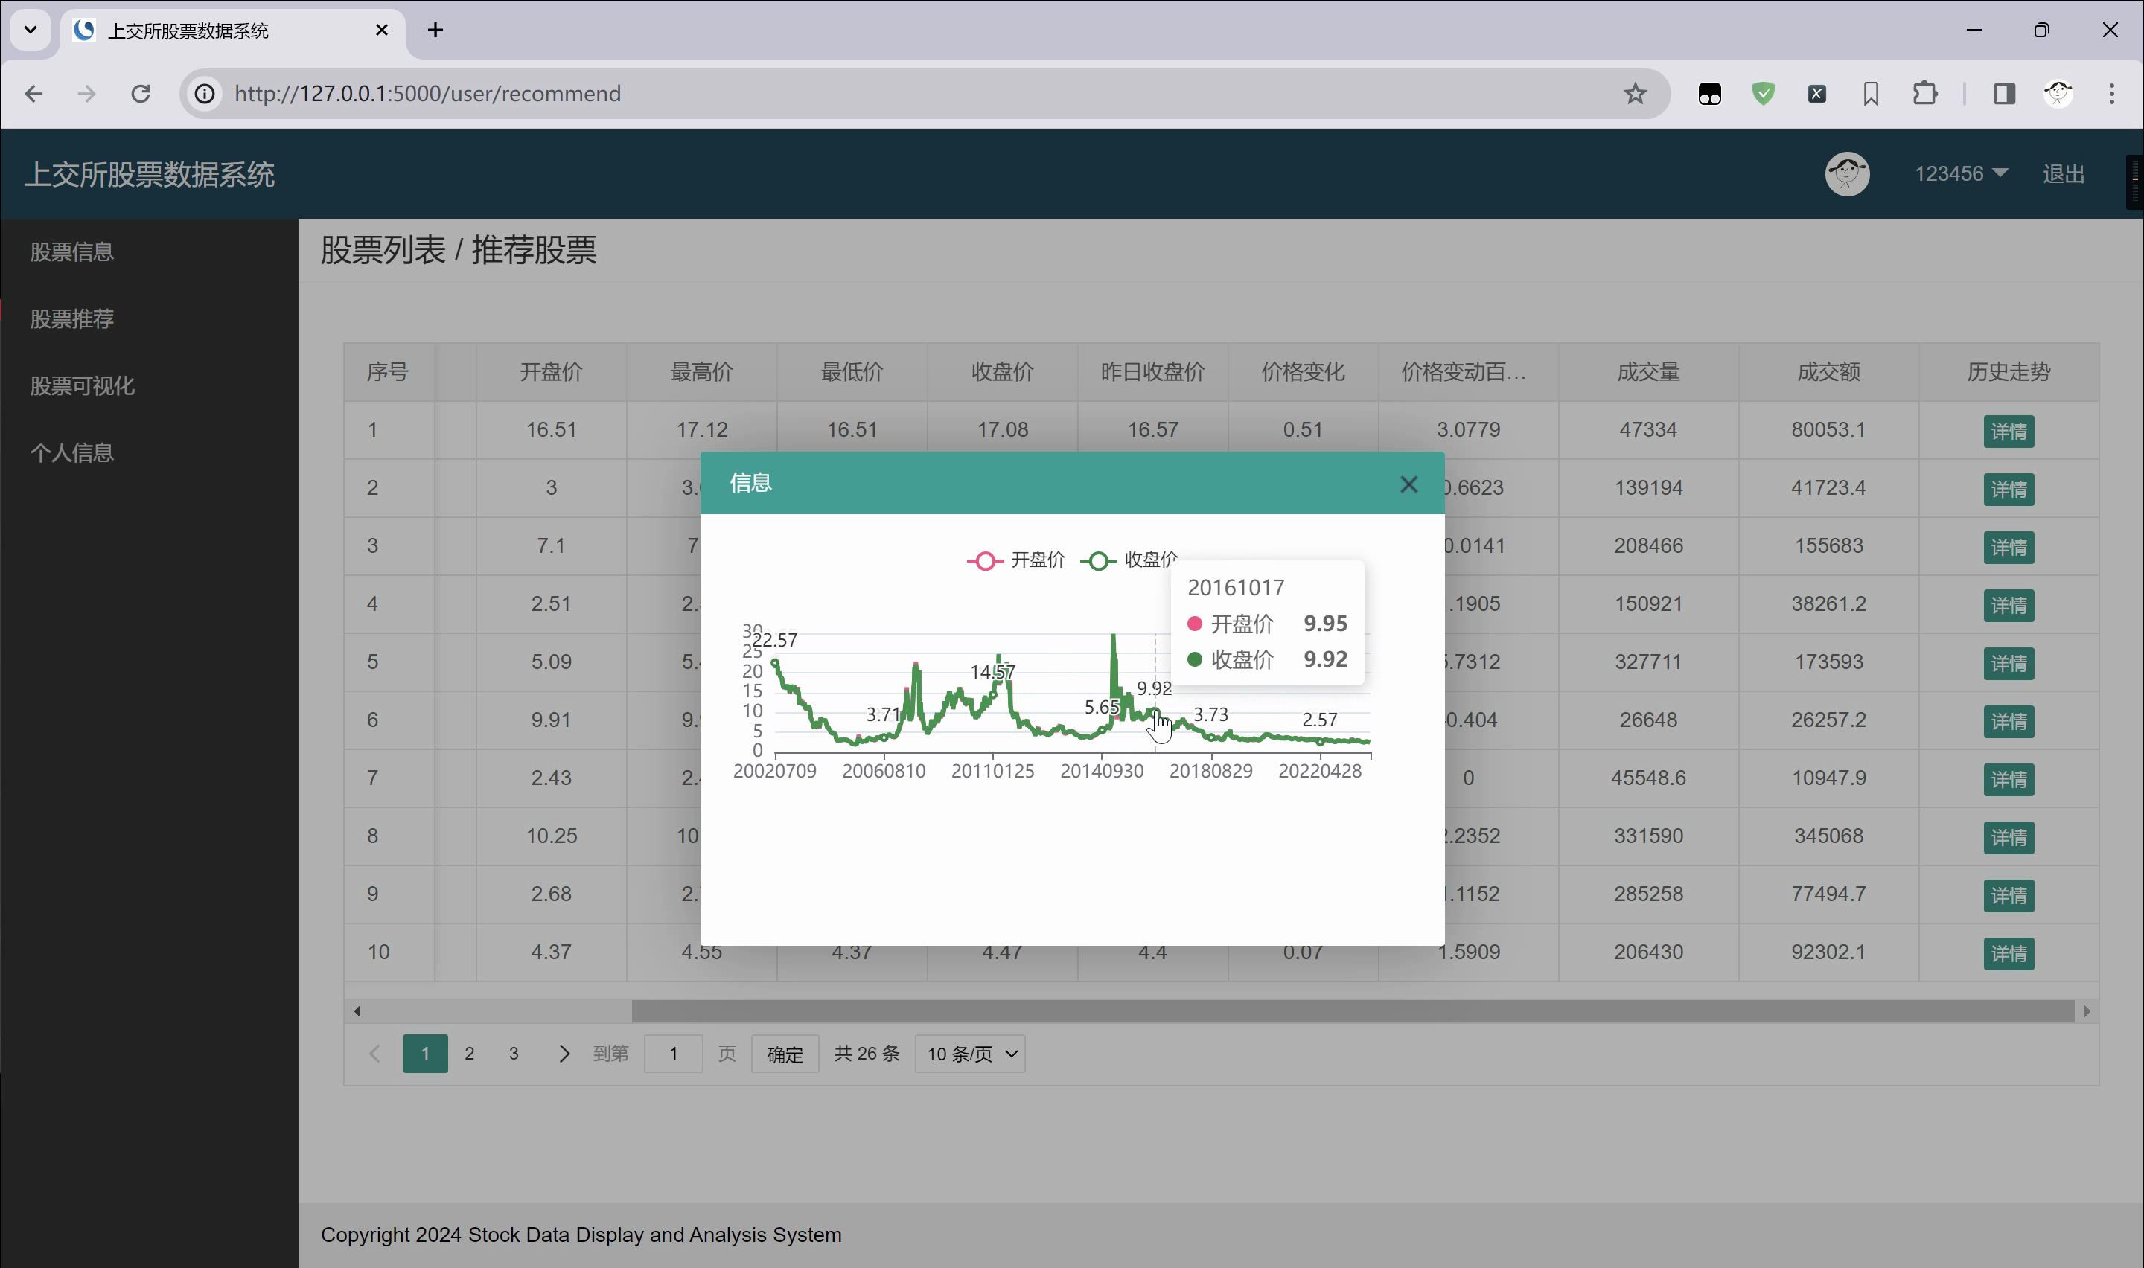Open Chrome three-dot menu
The image size is (2144, 1268).
(x=2110, y=93)
